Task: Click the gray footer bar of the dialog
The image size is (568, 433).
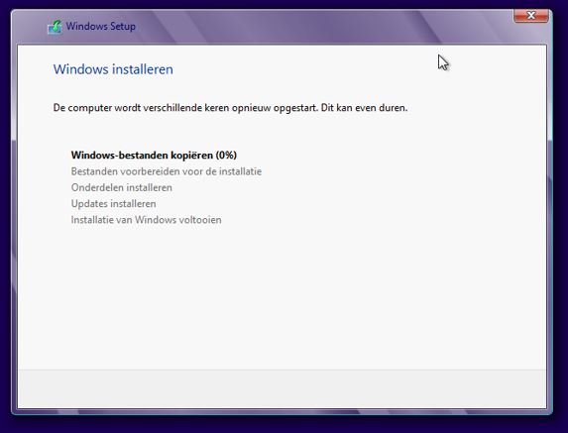Action: point(282,388)
